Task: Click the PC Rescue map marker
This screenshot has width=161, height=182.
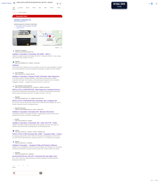Action: pyautogui.click(x=46, y=34)
